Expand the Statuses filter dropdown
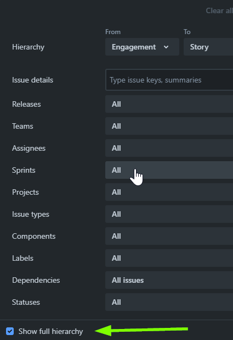Viewport: 233px width, 340px height. [169, 302]
